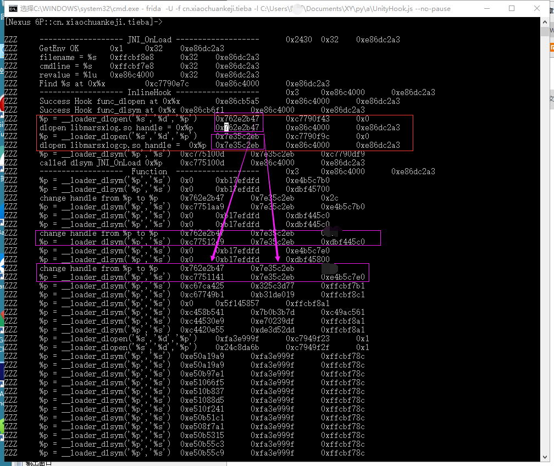Click the value 0xffcbf8c1
Image resolution: width=554 pixels, height=466 pixels.
pos(343,295)
